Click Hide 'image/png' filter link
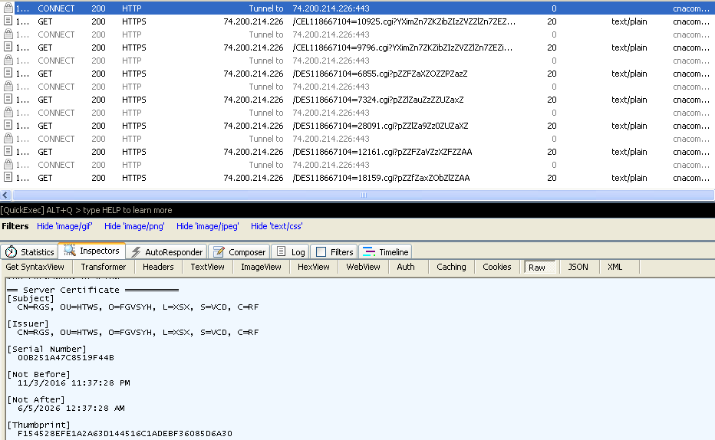715x440 pixels. (x=134, y=226)
